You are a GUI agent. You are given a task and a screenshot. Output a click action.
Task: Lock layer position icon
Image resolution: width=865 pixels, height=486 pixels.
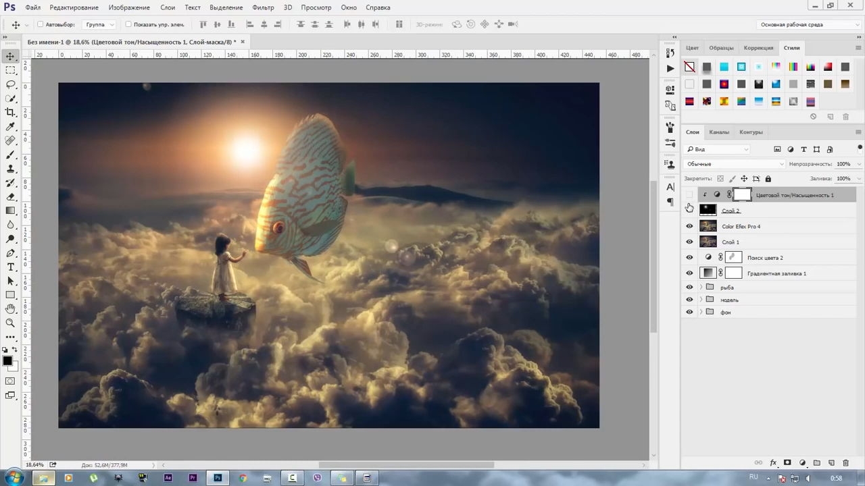(x=744, y=179)
